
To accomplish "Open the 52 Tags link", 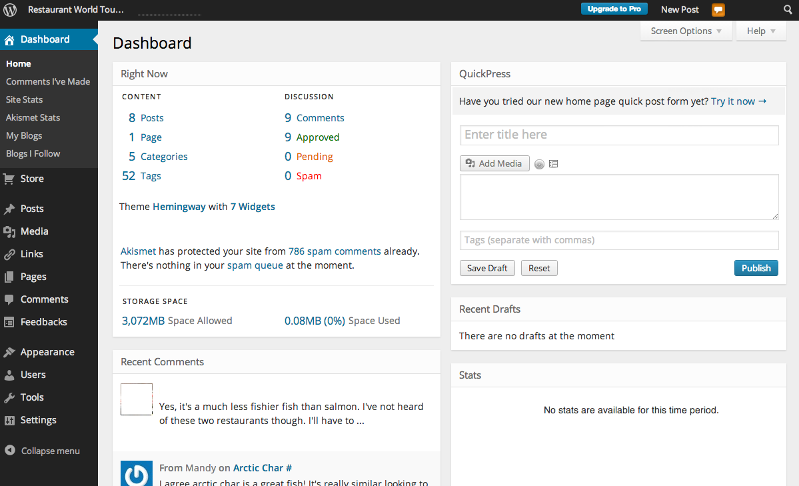I will pyautogui.click(x=142, y=176).
